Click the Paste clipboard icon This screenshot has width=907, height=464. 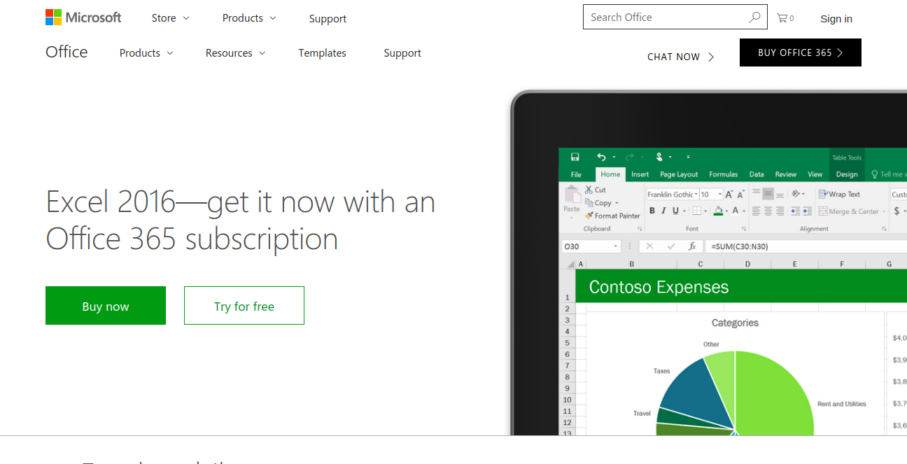tap(572, 195)
